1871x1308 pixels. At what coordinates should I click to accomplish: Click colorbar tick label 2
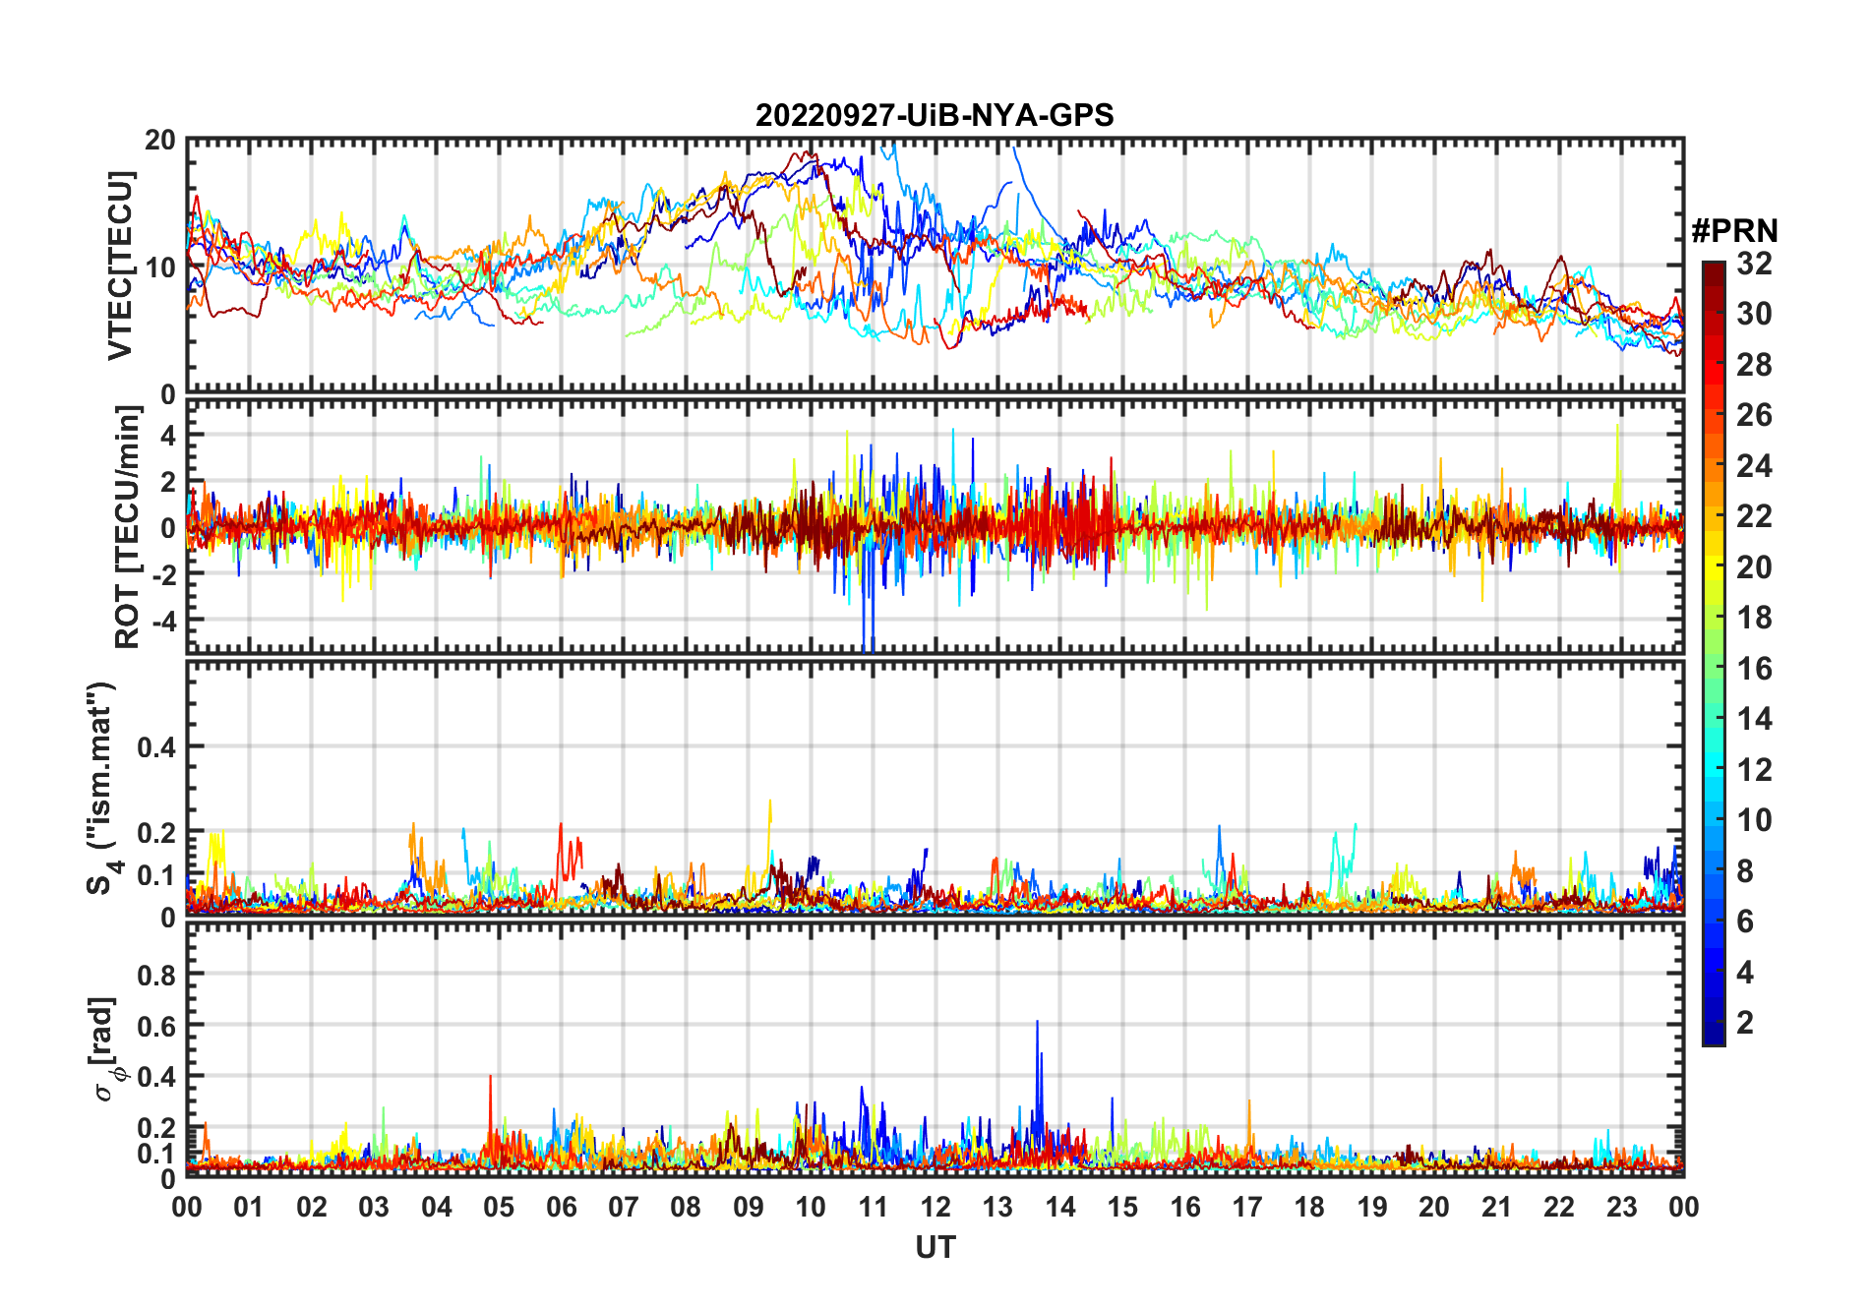[1745, 1023]
